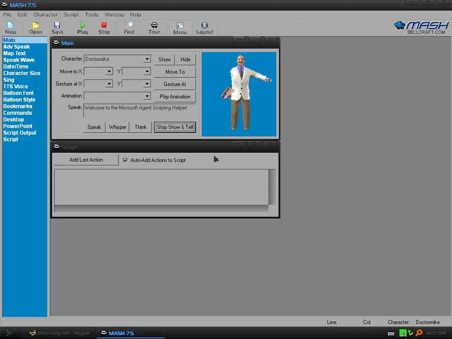
Task: Open the Layout toolbar icon
Action: [205, 28]
